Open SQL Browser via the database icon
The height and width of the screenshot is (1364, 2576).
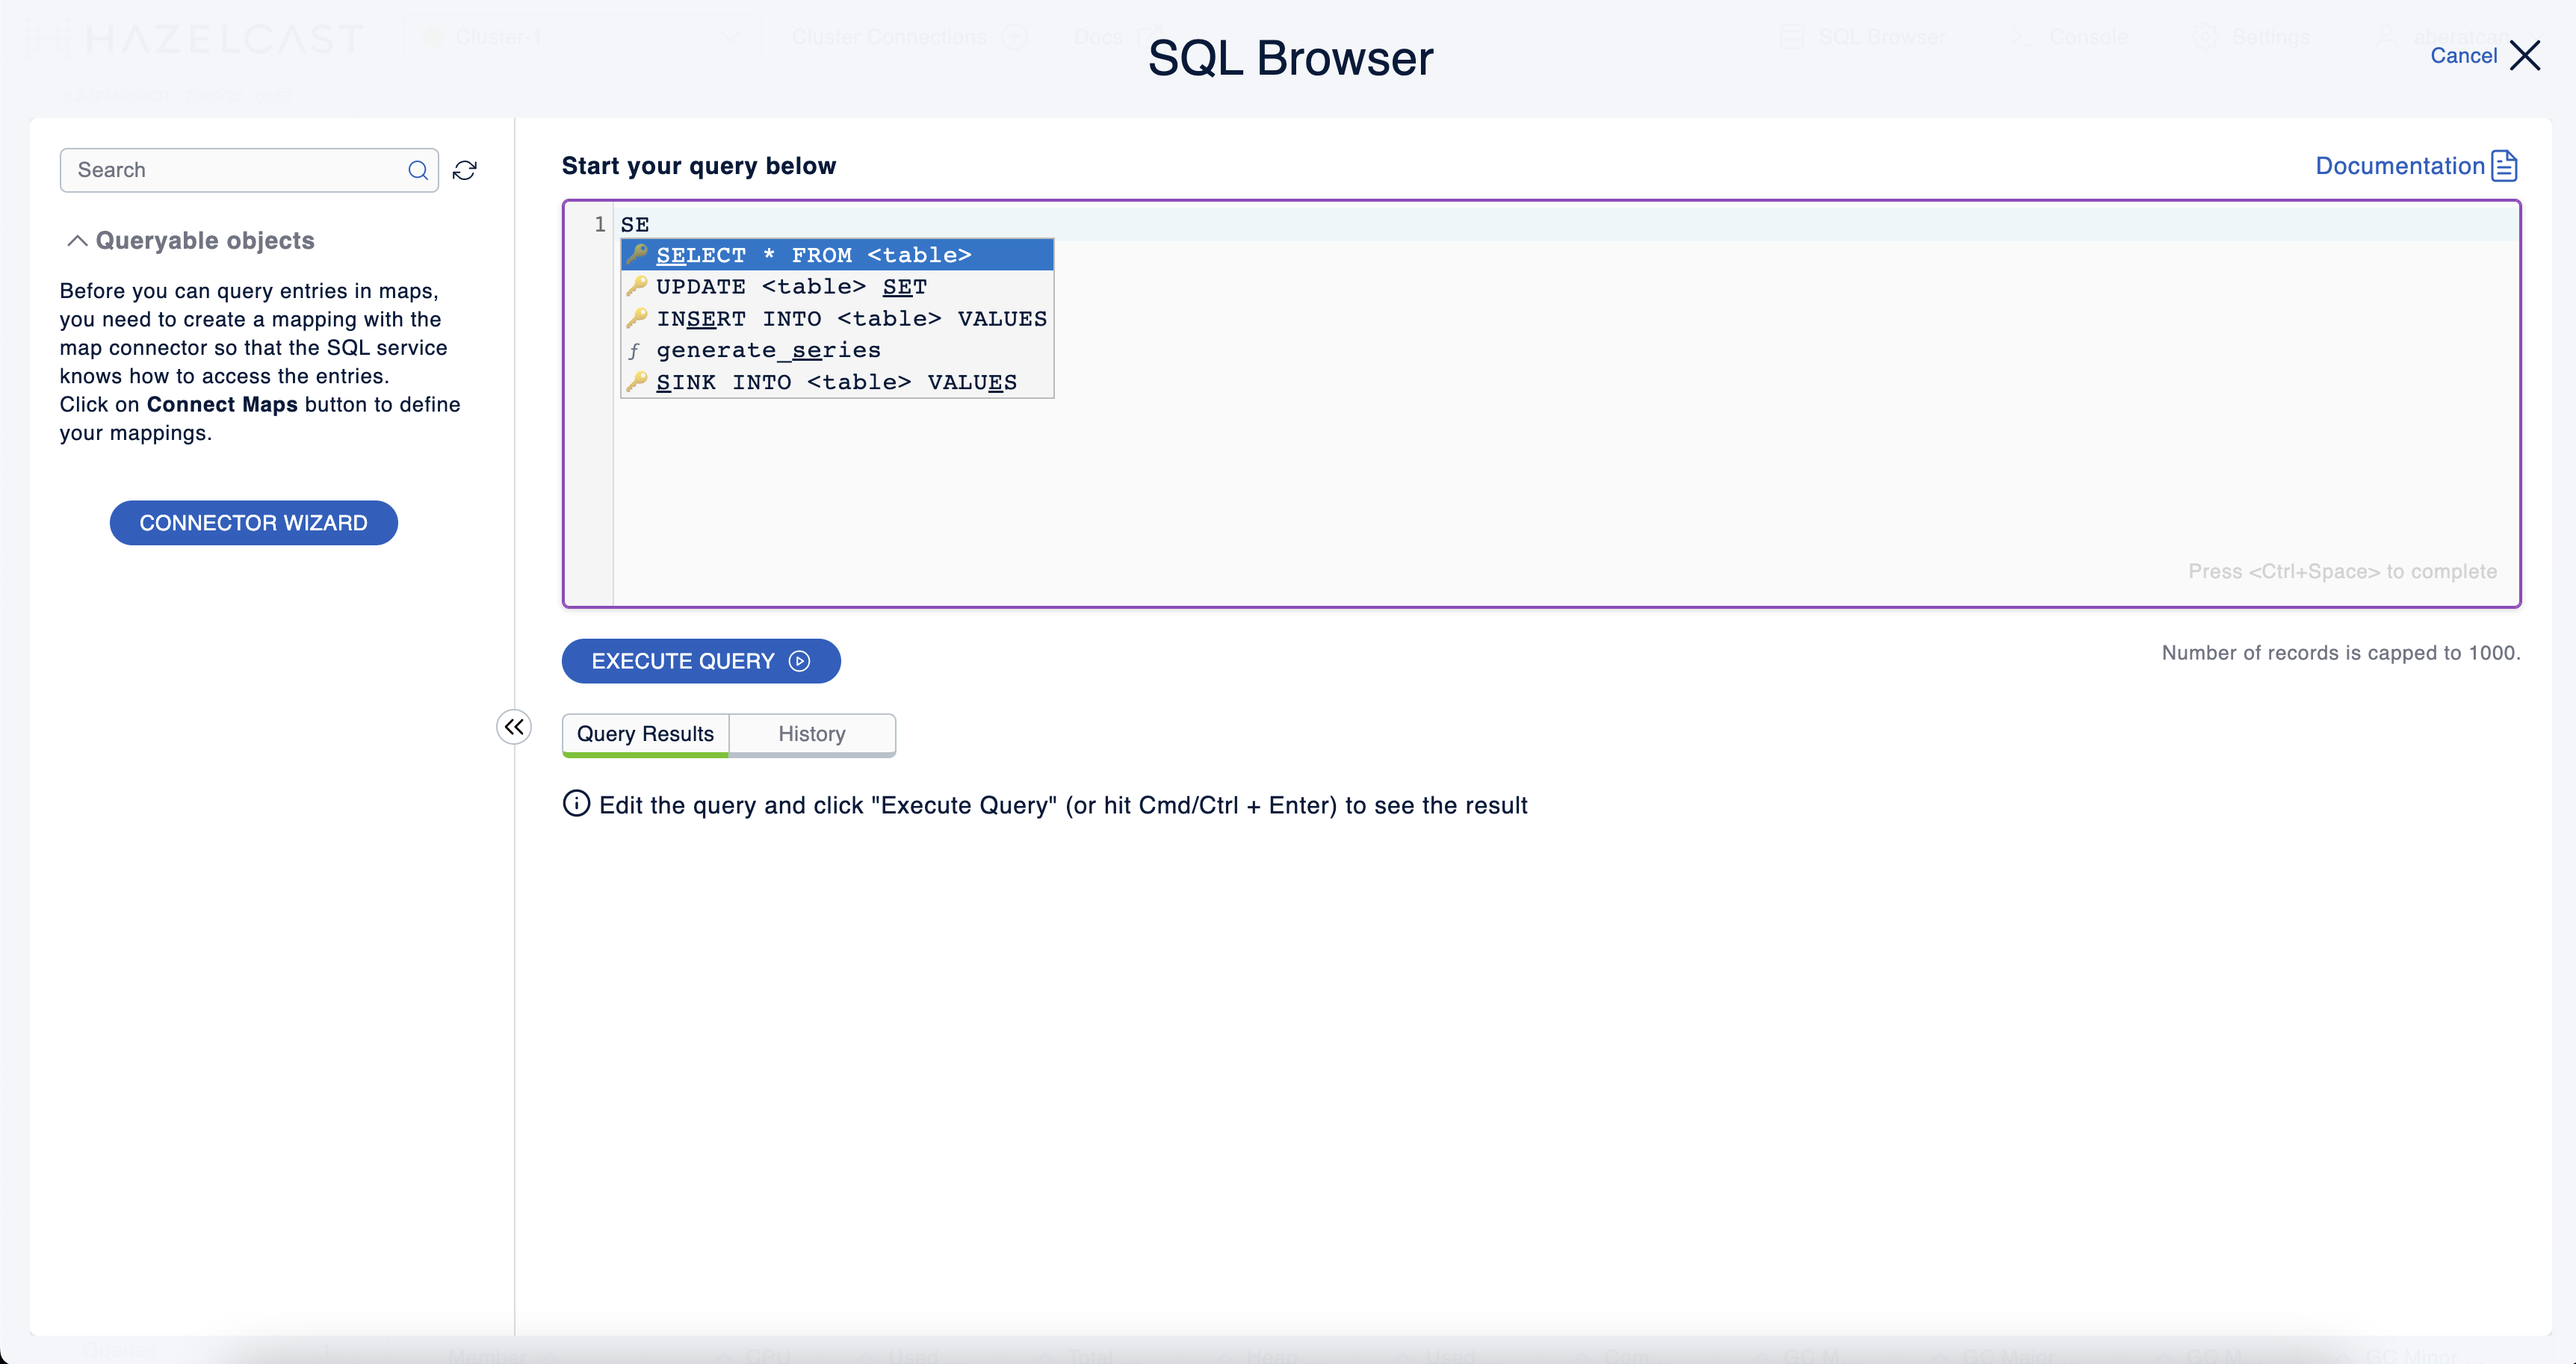(x=1792, y=36)
